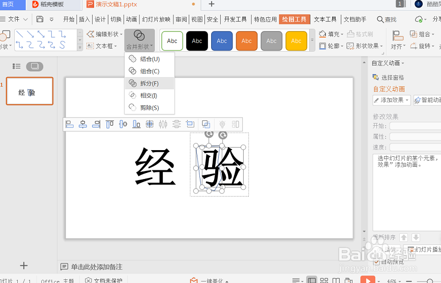Open the 轮廓 outline dropdown

click(331, 46)
